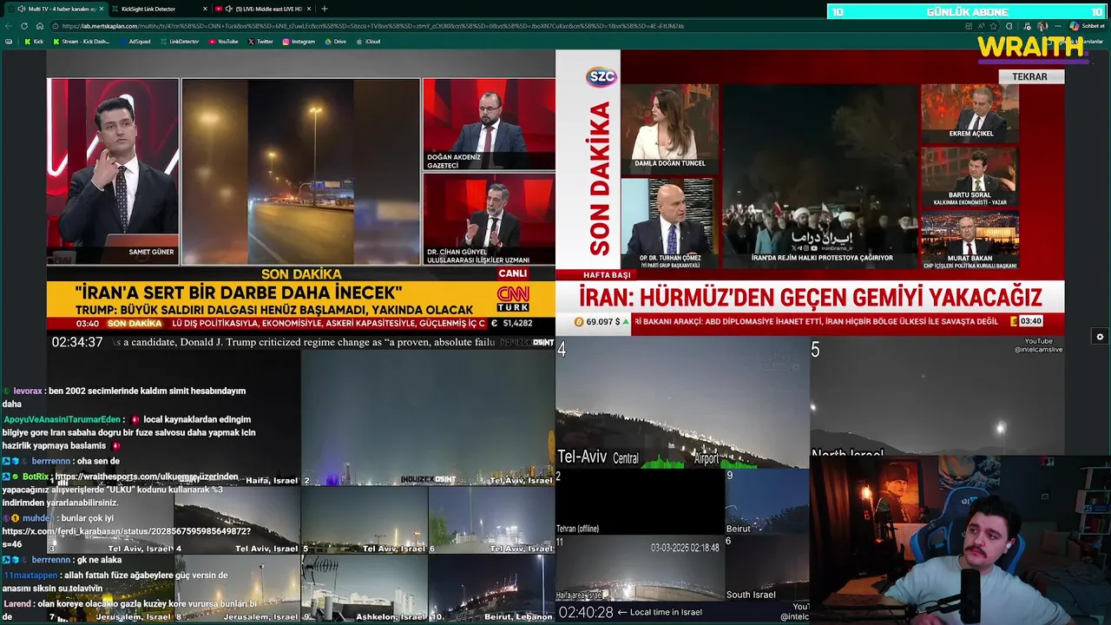1111x625 pixels.
Task: Click the Tehran (offline) feed tile
Action: click(x=640, y=502)
